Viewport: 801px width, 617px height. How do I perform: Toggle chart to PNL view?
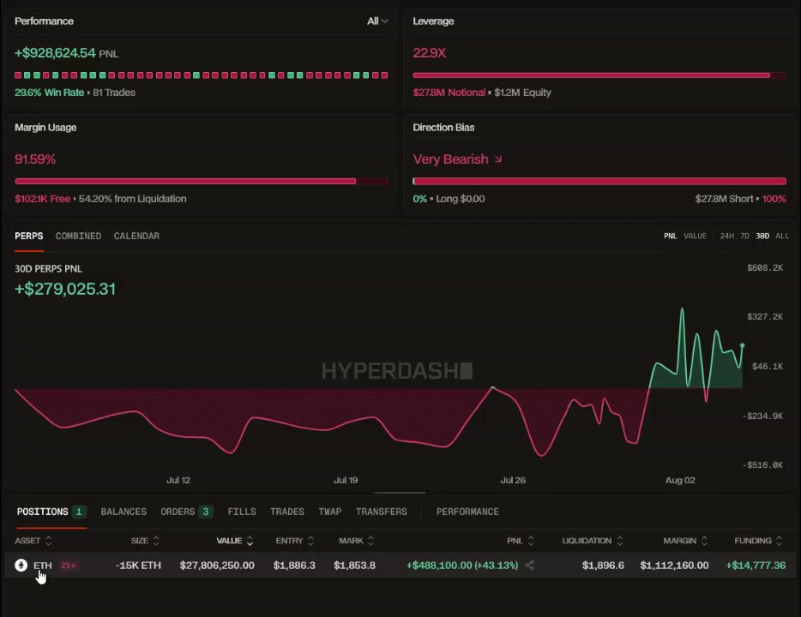[x=671, y=236]
